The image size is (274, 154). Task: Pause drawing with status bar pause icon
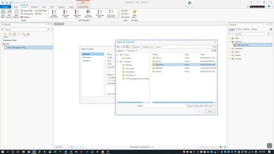pos(221,147)
